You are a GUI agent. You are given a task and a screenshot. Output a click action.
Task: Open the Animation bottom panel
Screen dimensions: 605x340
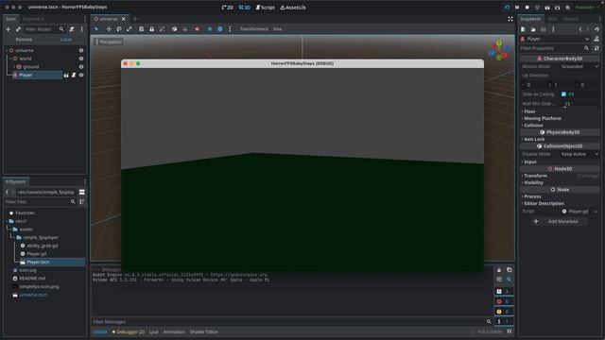point(174,331)
